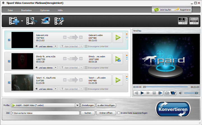The image size is (202, 125).
Task: Remove Shindy file with orange X
Action: (127, 55)
